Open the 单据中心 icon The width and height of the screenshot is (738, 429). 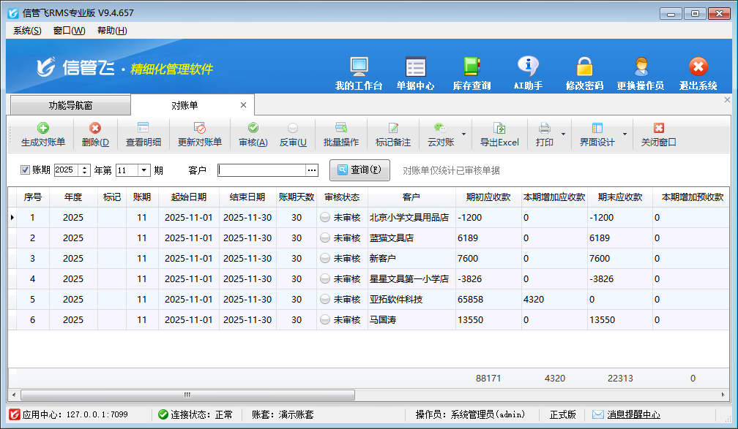click(x=415, y=73)
